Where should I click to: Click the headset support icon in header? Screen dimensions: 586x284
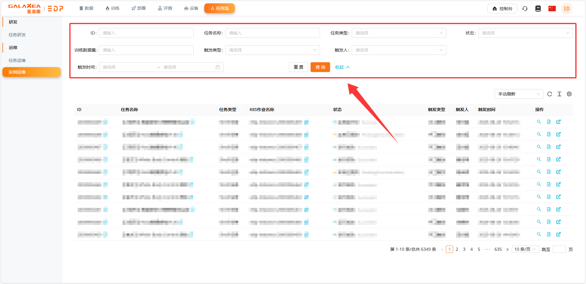coord(525,9)
